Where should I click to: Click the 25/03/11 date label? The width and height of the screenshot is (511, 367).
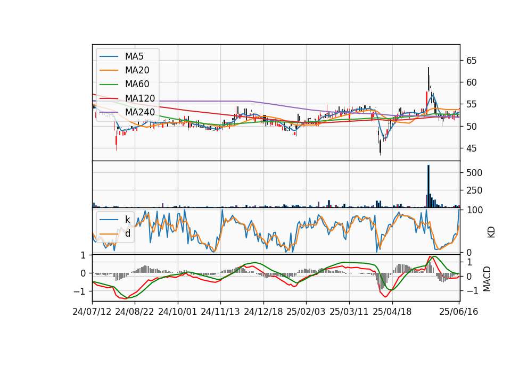tap(349, 312)
